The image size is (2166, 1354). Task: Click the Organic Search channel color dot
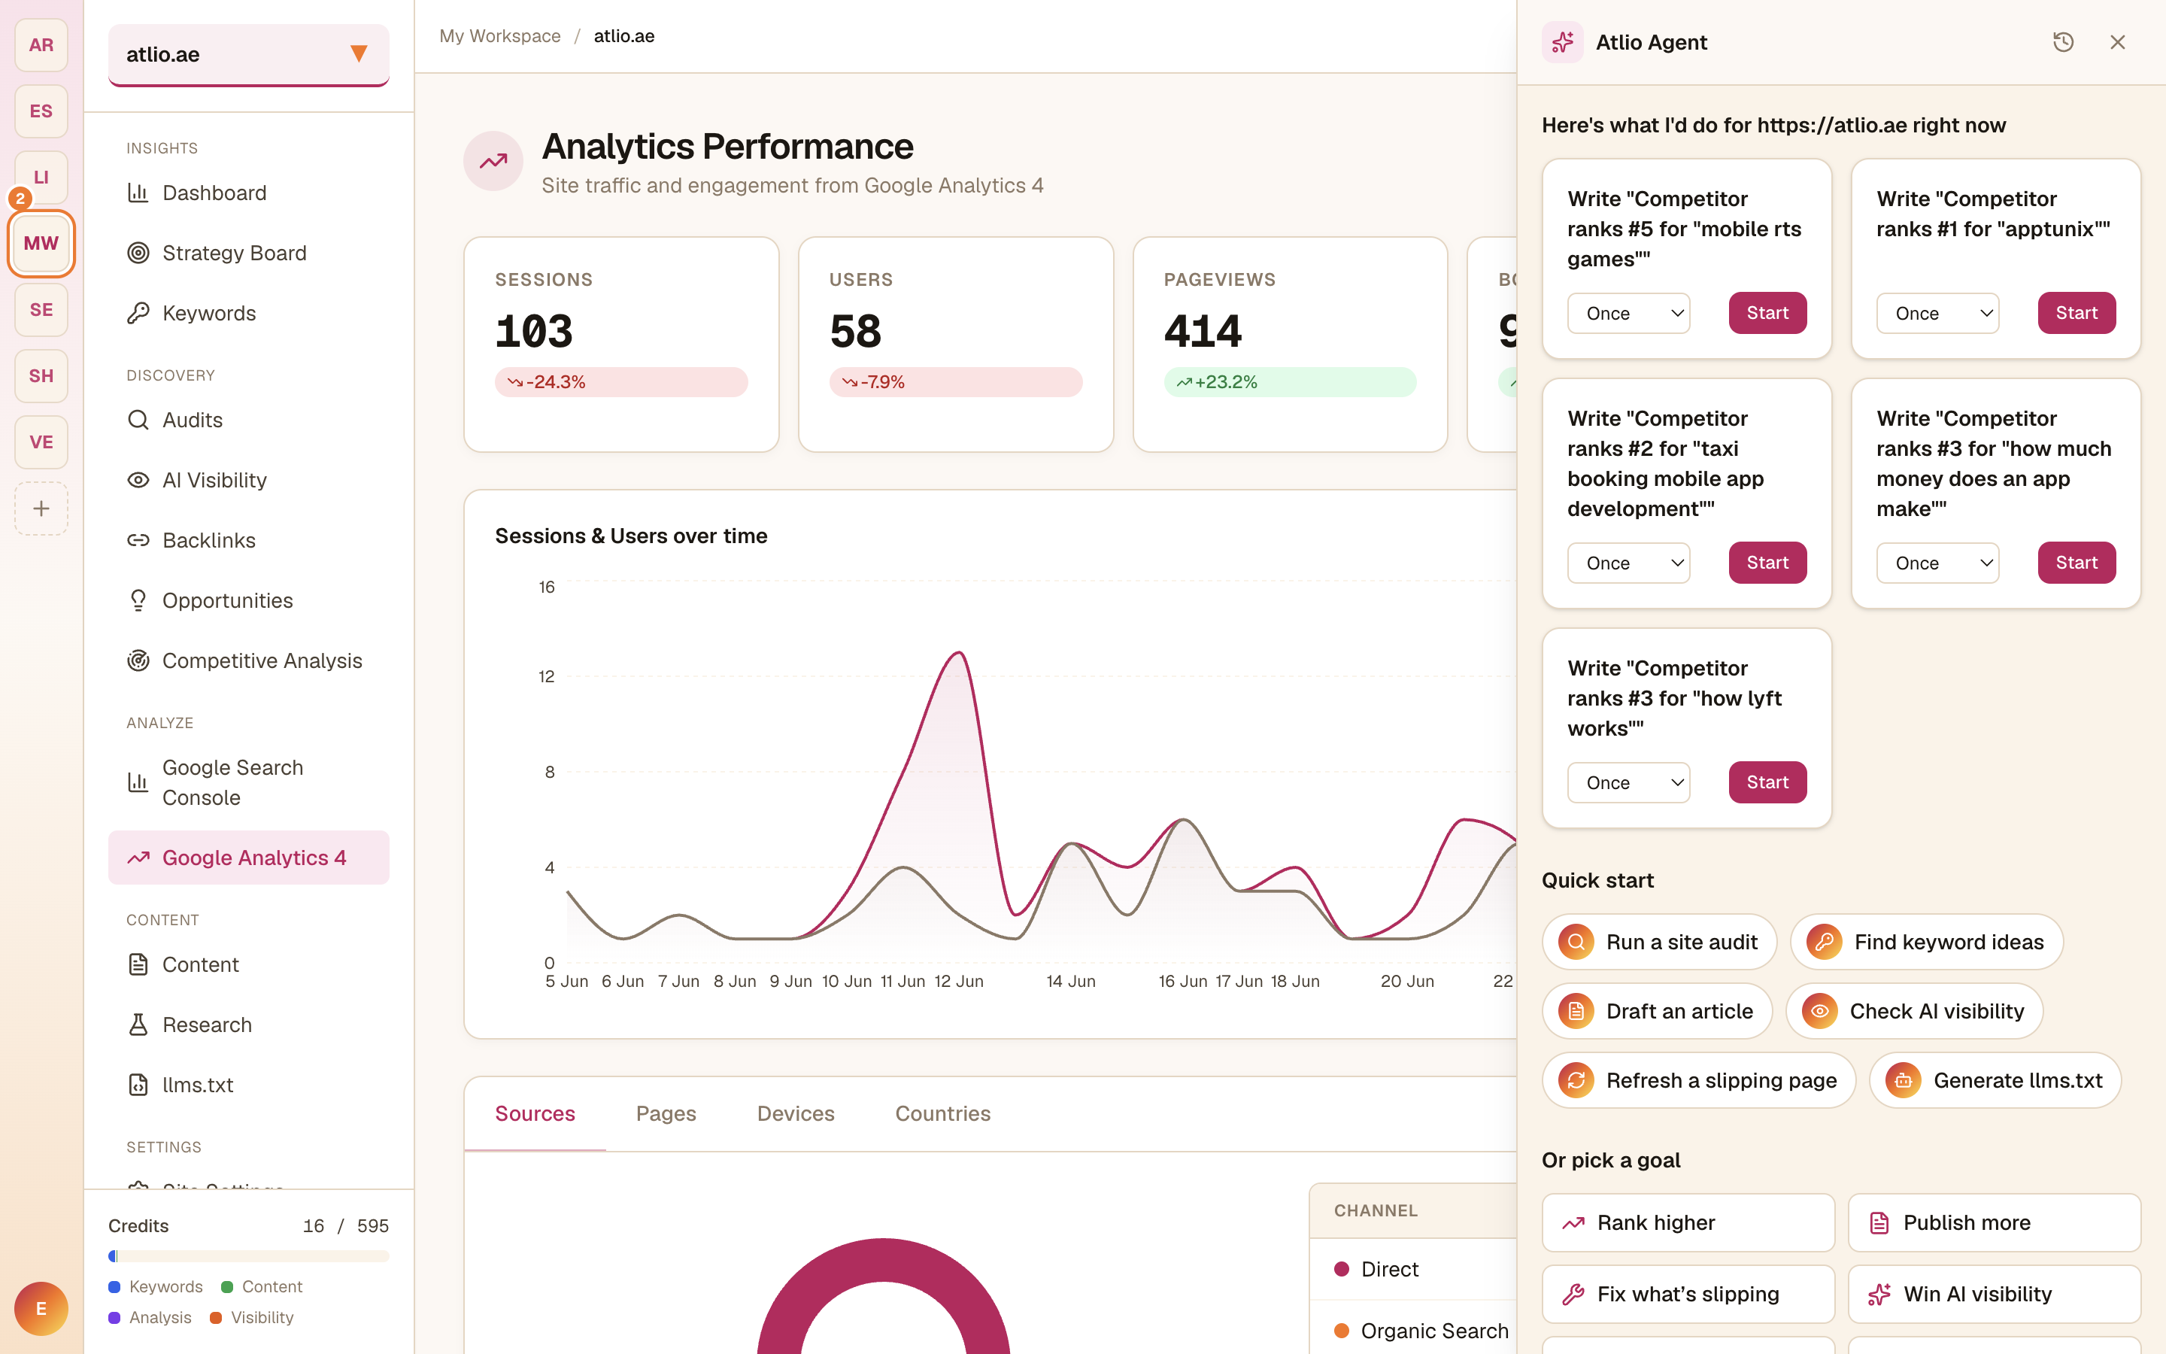(x=1342, y=1331)
